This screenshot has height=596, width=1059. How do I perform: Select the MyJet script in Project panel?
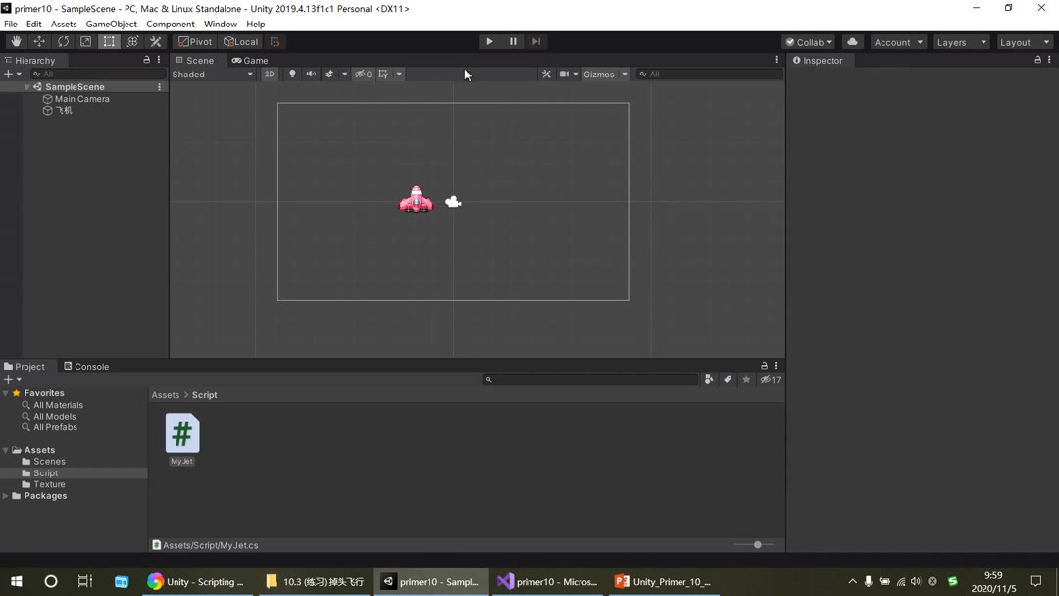181,434
